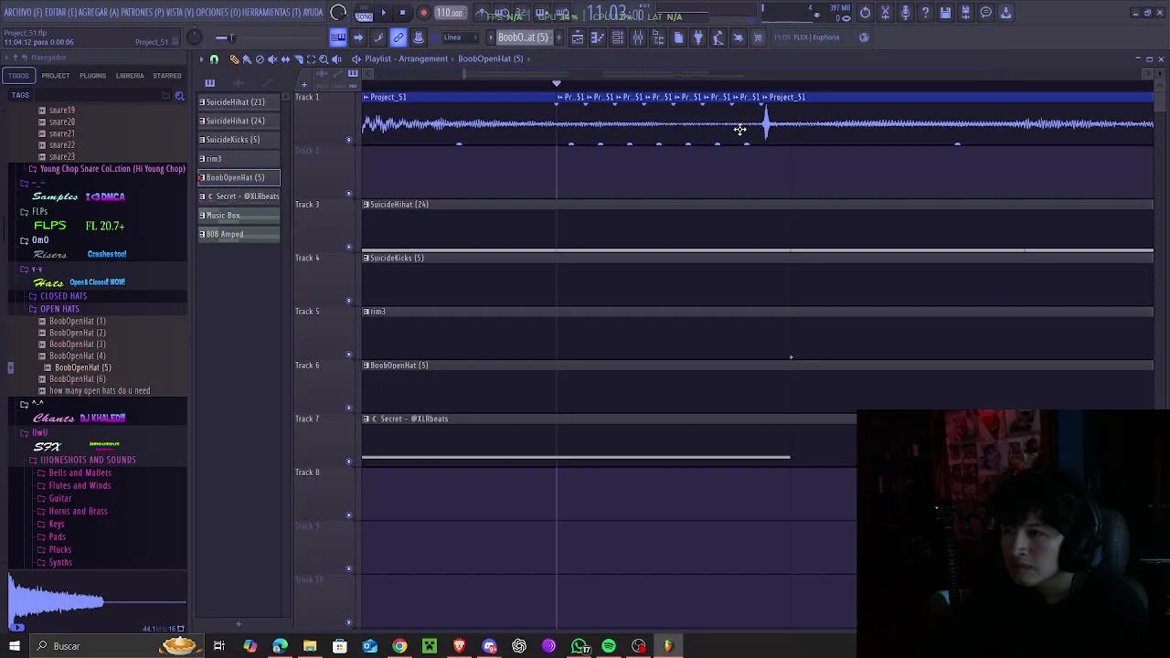
Task: Open the Channel rack from the toolbar
Action: tap(618, 37)
